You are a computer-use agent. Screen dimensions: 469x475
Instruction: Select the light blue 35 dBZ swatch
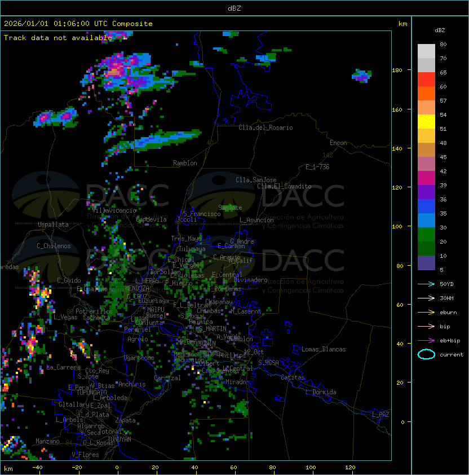pyautogui.click(x=426, y=220)
